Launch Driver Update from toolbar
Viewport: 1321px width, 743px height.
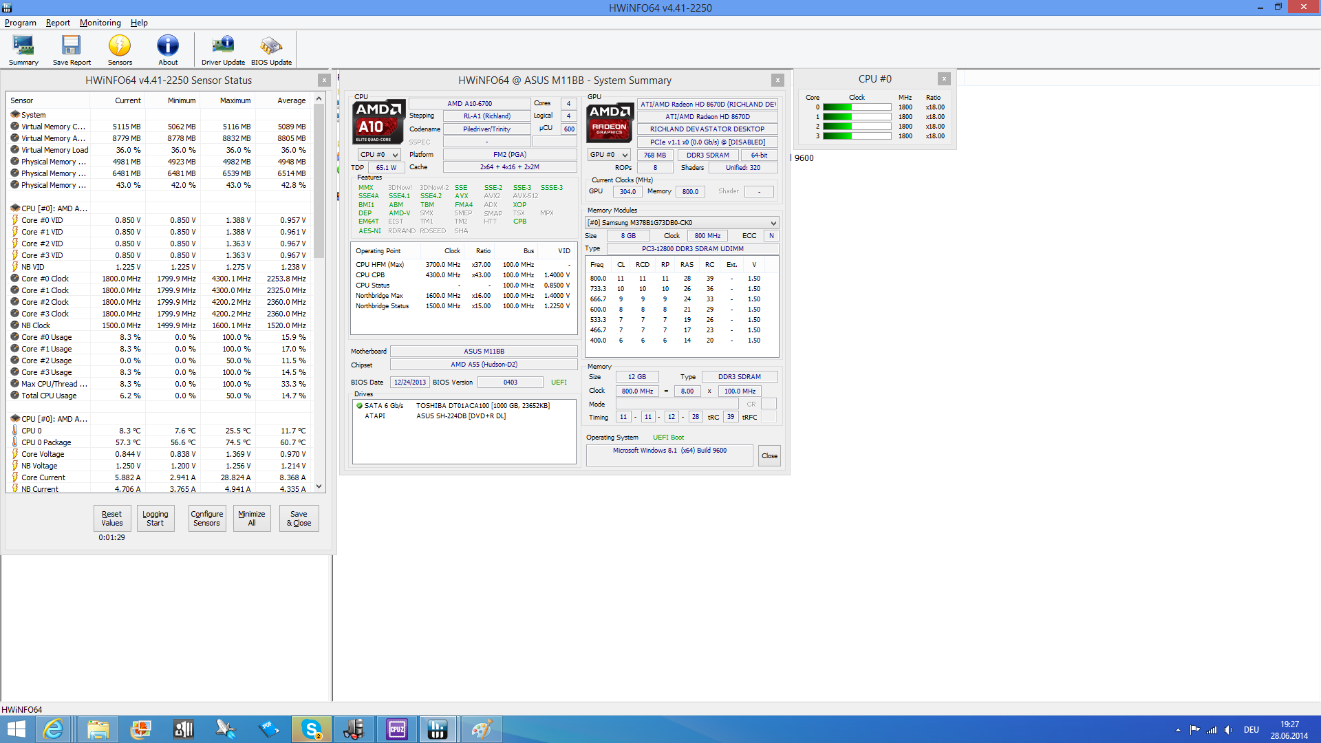223,50
